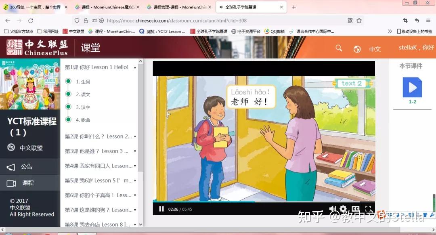Click the 中文联盟 ChinesePlus logo

pos(36,47)
